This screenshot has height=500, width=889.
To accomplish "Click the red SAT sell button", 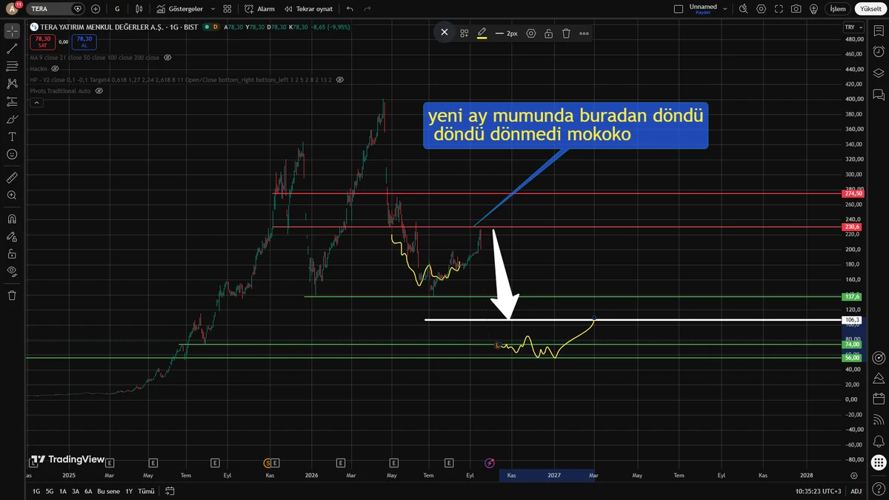I will (x=42, y=41).
